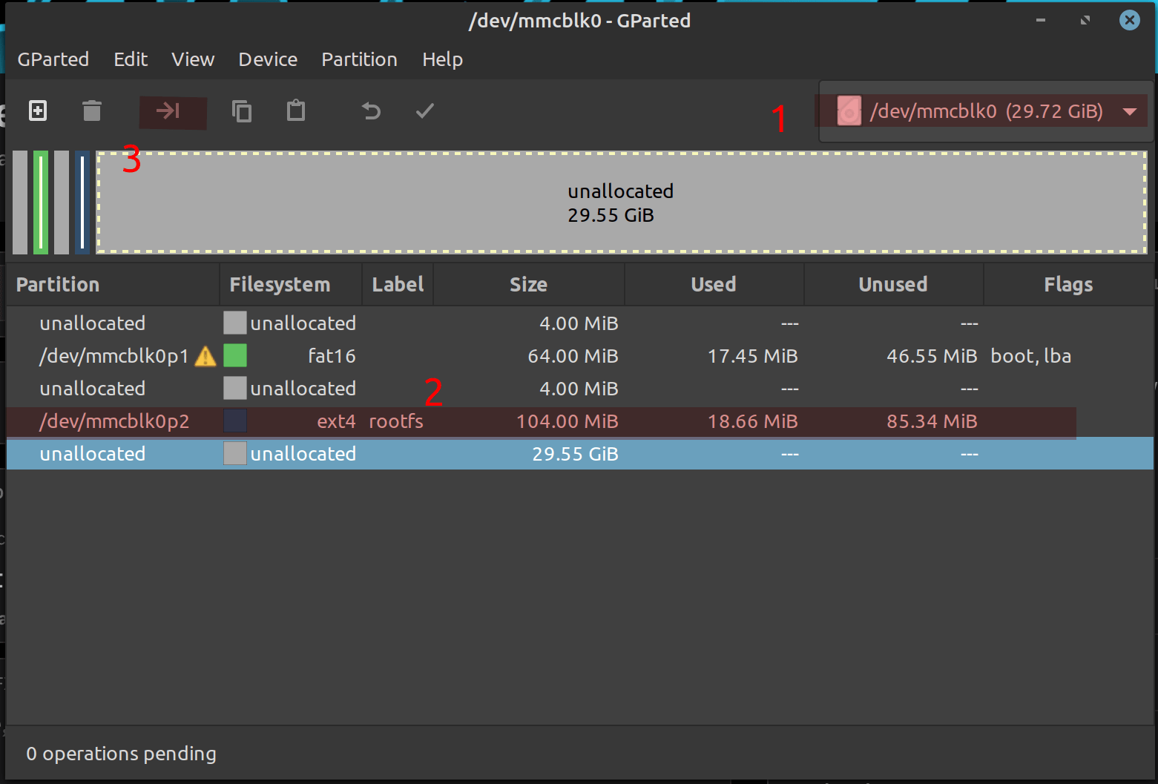Viewport: 1158px width, 784px height.
Task: Maximize the GParted window
Action: pos(1085,20)
